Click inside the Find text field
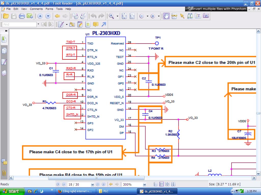The width and height of the screenshot is (261, 195). click(x=19, y=24)
